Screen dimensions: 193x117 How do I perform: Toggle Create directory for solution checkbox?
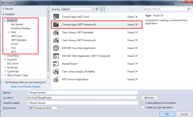(x=143, y=103)
